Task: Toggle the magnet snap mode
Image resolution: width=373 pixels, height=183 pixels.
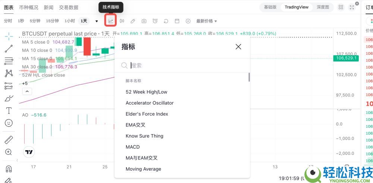Action: (x=9, y=169)
